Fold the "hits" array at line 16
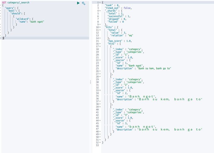214x153 pixels. click(100, 44)
